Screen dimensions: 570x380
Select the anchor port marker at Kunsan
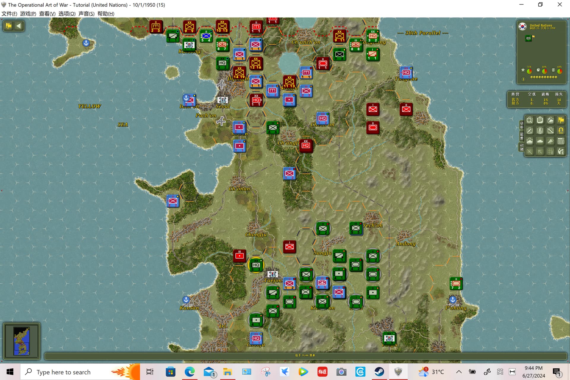click(x=186, y=300)
